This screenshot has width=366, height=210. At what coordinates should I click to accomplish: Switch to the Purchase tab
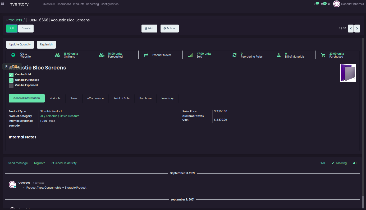tap(145, 98)
